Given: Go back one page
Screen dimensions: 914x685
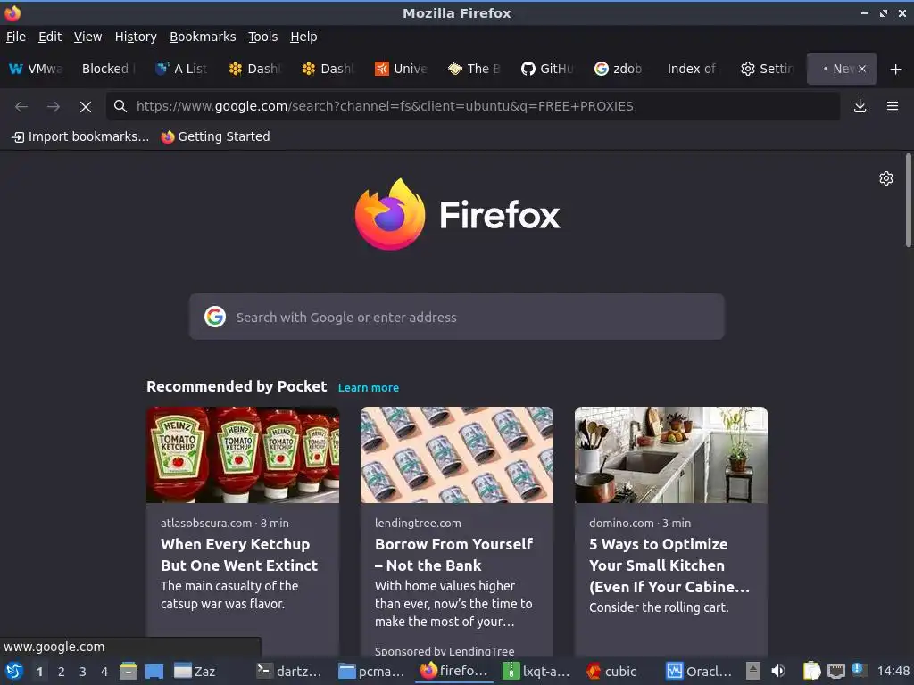Looking at the screenshot, I should tap(21, 106).
